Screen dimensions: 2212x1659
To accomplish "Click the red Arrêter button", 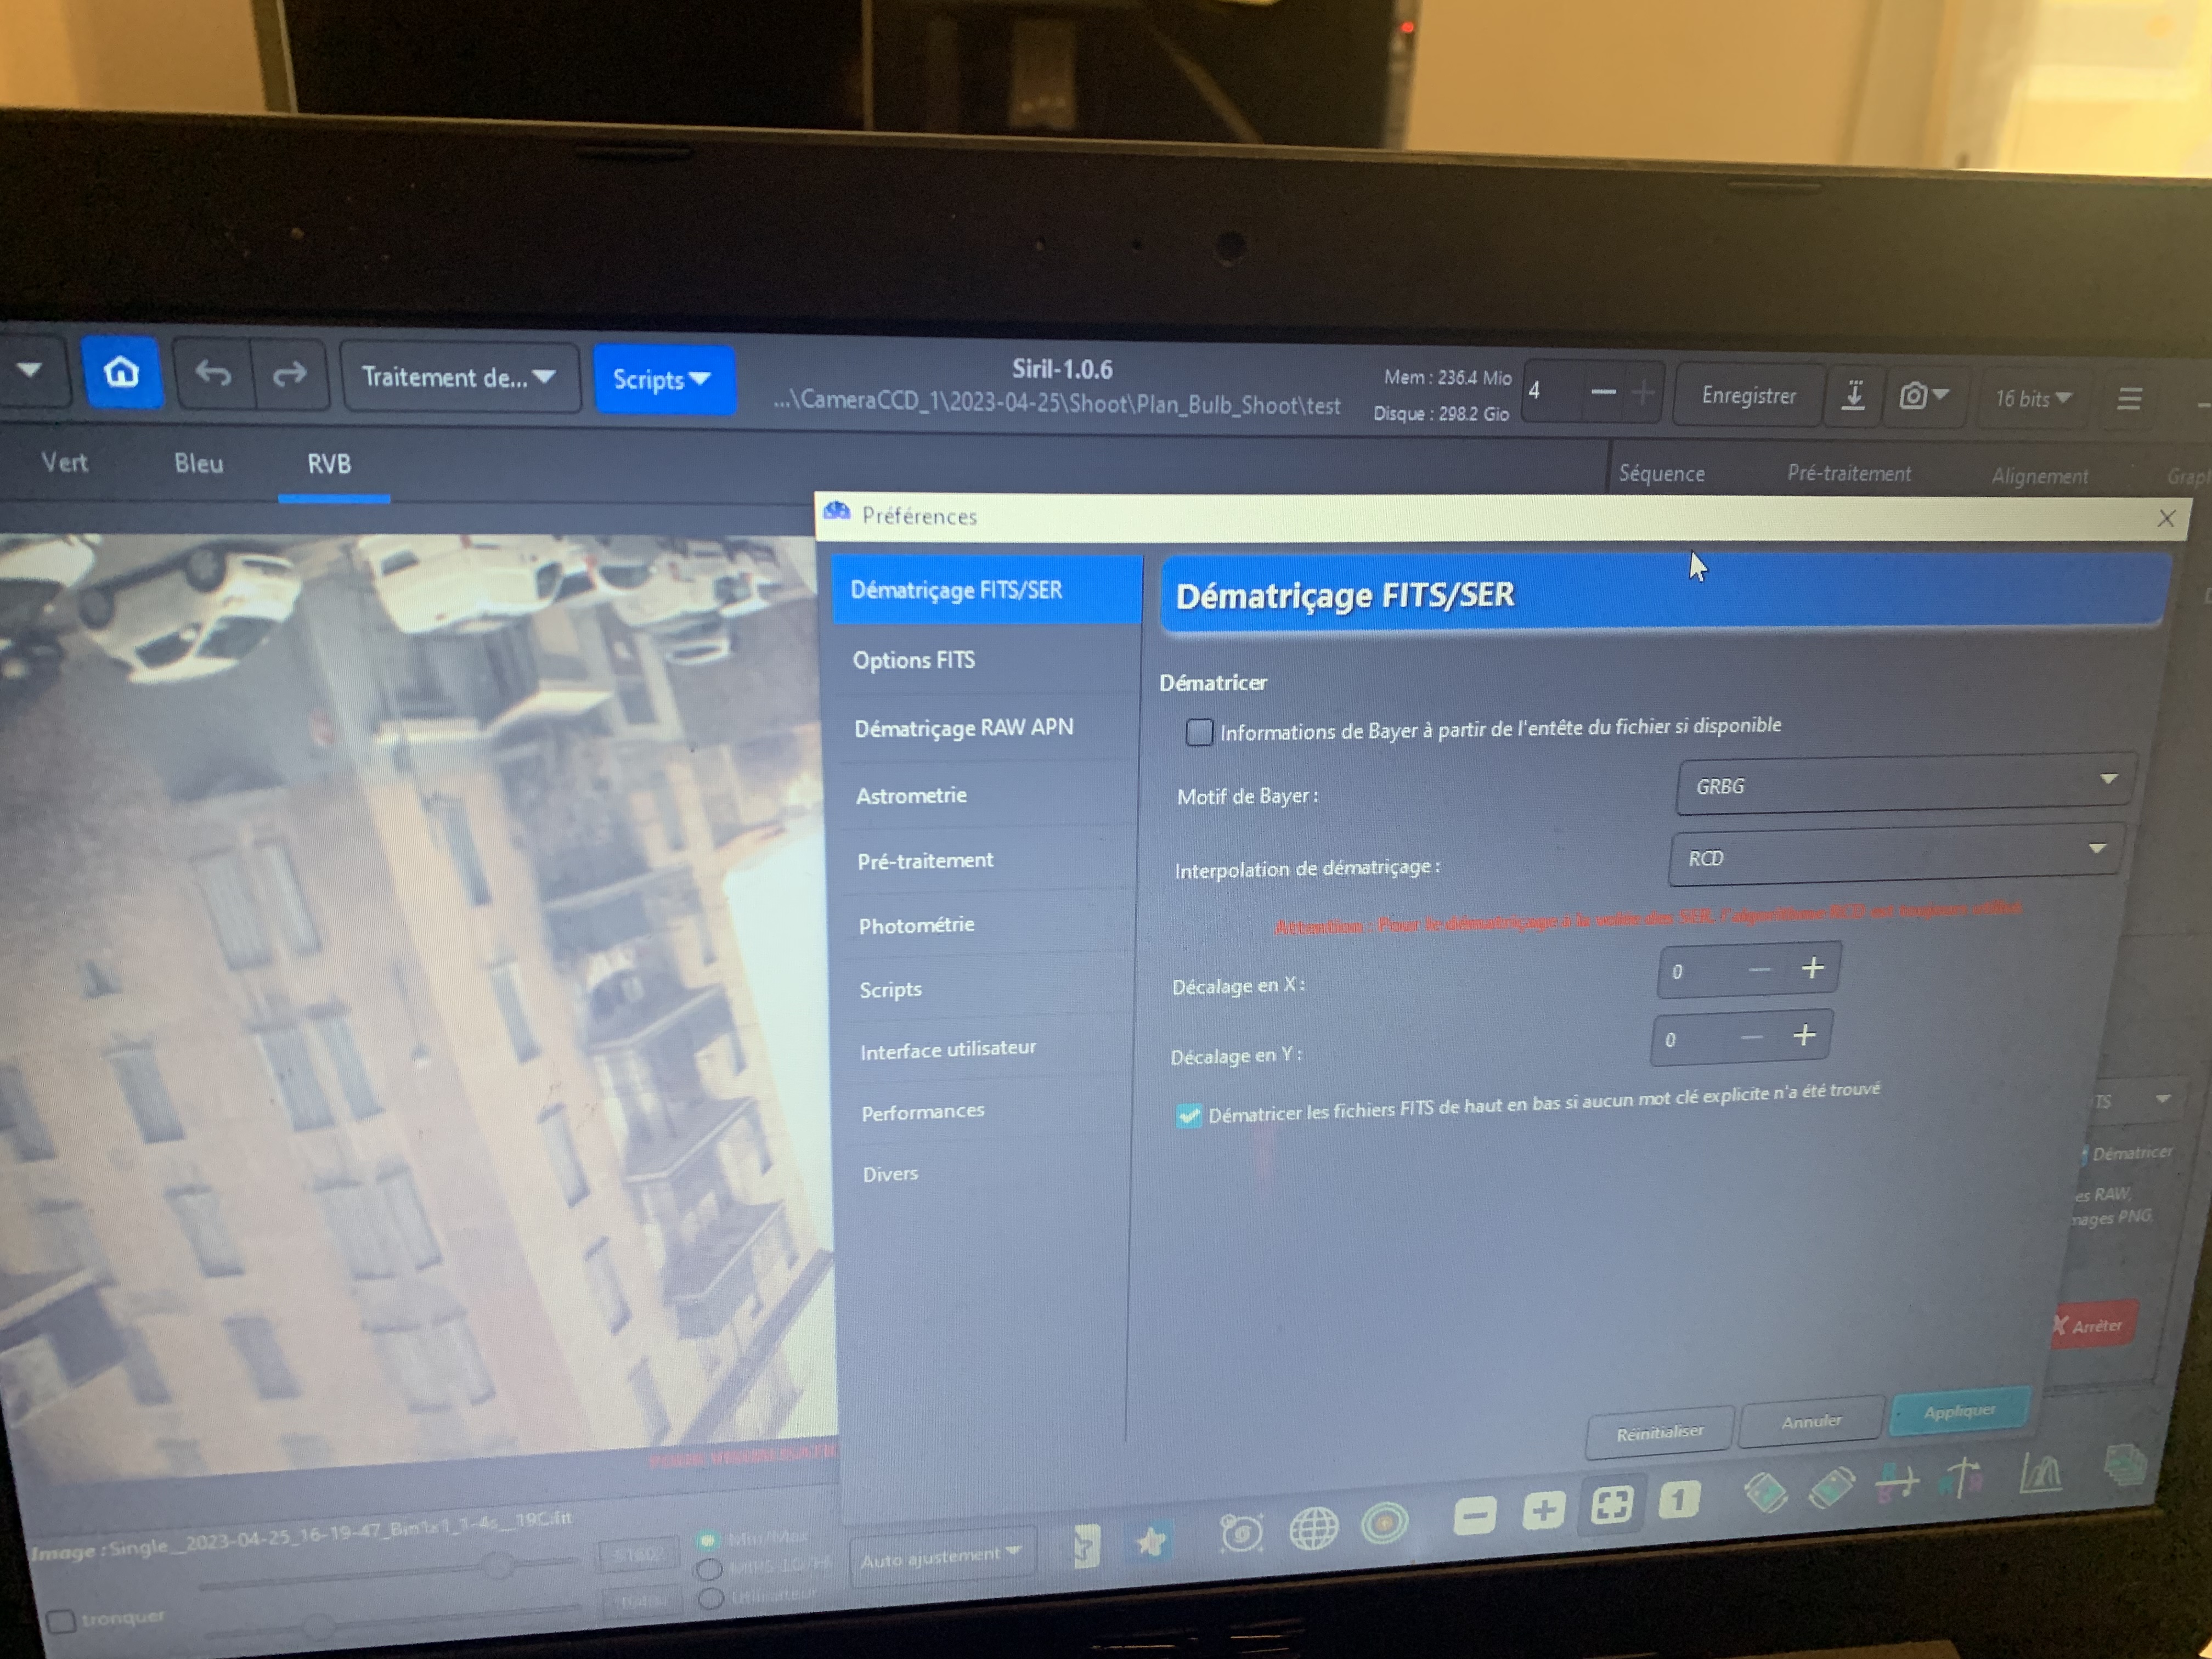I will pyautogui.click(x=2093, y=1326).
